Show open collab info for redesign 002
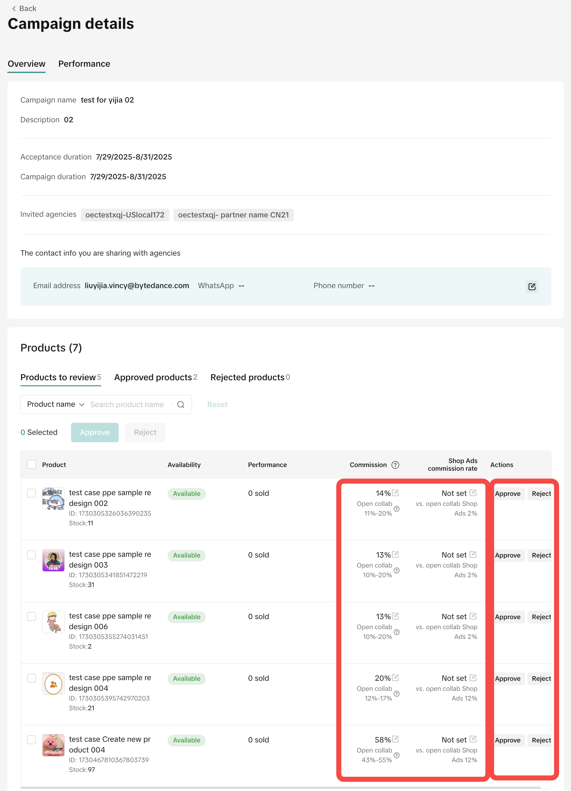The height and width of the screenshot is (791, 571). [397, 509]
